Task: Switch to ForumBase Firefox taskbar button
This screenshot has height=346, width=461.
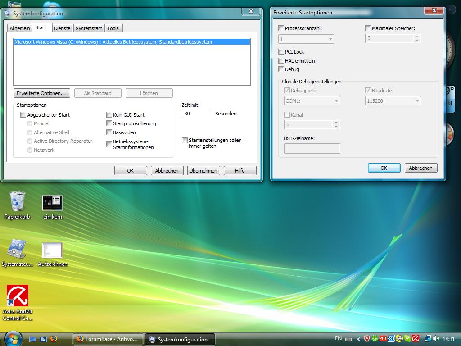Action: (108, 339)
